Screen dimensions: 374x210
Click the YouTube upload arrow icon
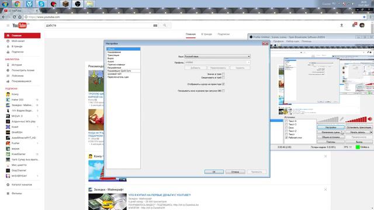341,25
